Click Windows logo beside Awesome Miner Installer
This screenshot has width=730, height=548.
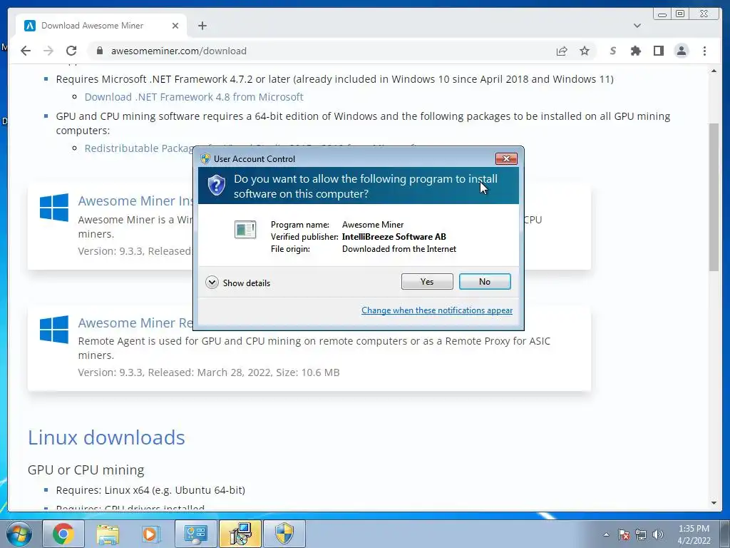point(54,207)
